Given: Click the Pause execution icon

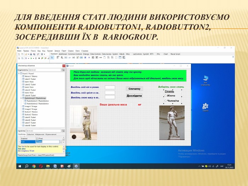Looking at the screenshot, I should (36, 58).
